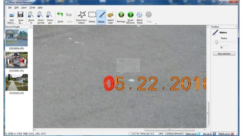Click the Marker Radius slider handle
The height and width of the screenshot is (136, 243).
(x=217, y=42)
